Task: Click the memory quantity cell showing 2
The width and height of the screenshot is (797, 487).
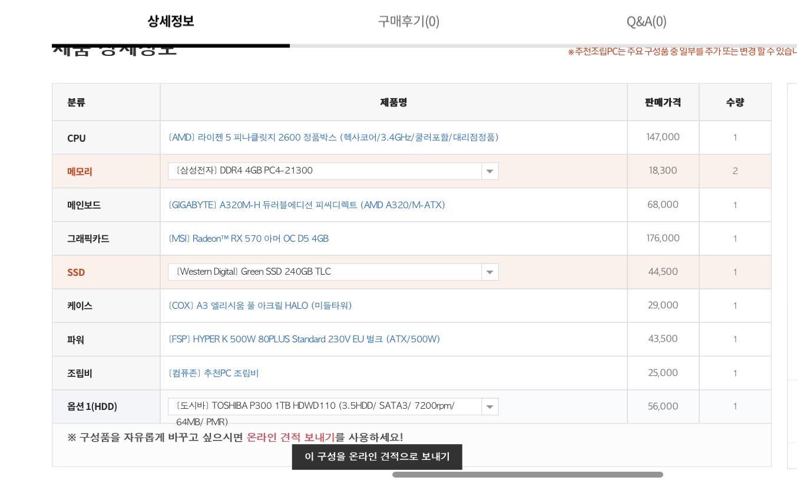Action: click(735, 171)
